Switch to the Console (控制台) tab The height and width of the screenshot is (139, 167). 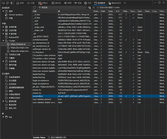pyautogui.click(x=43, y=3)
